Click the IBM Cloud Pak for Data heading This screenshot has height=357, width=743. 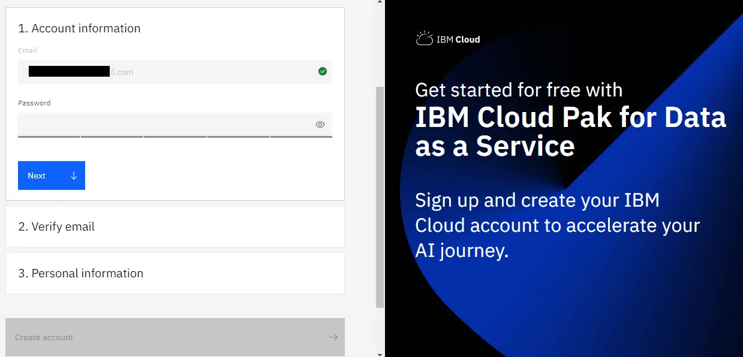pos(570,131)
